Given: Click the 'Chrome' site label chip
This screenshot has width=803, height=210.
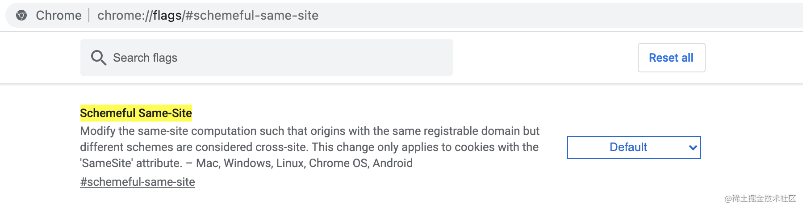Looking at the screenshot, I should (x=59, y=16).
